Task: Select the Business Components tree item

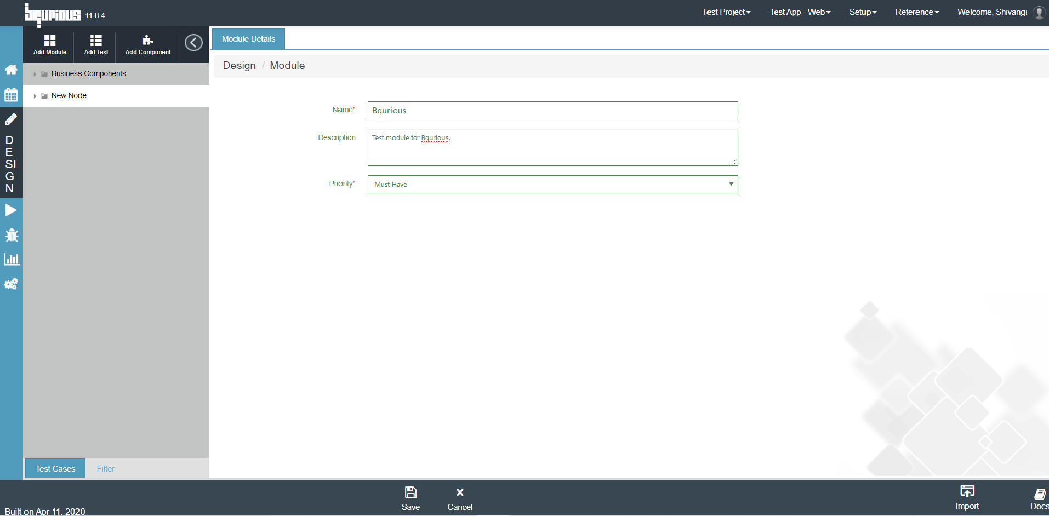Action: (x=116, y=74)
